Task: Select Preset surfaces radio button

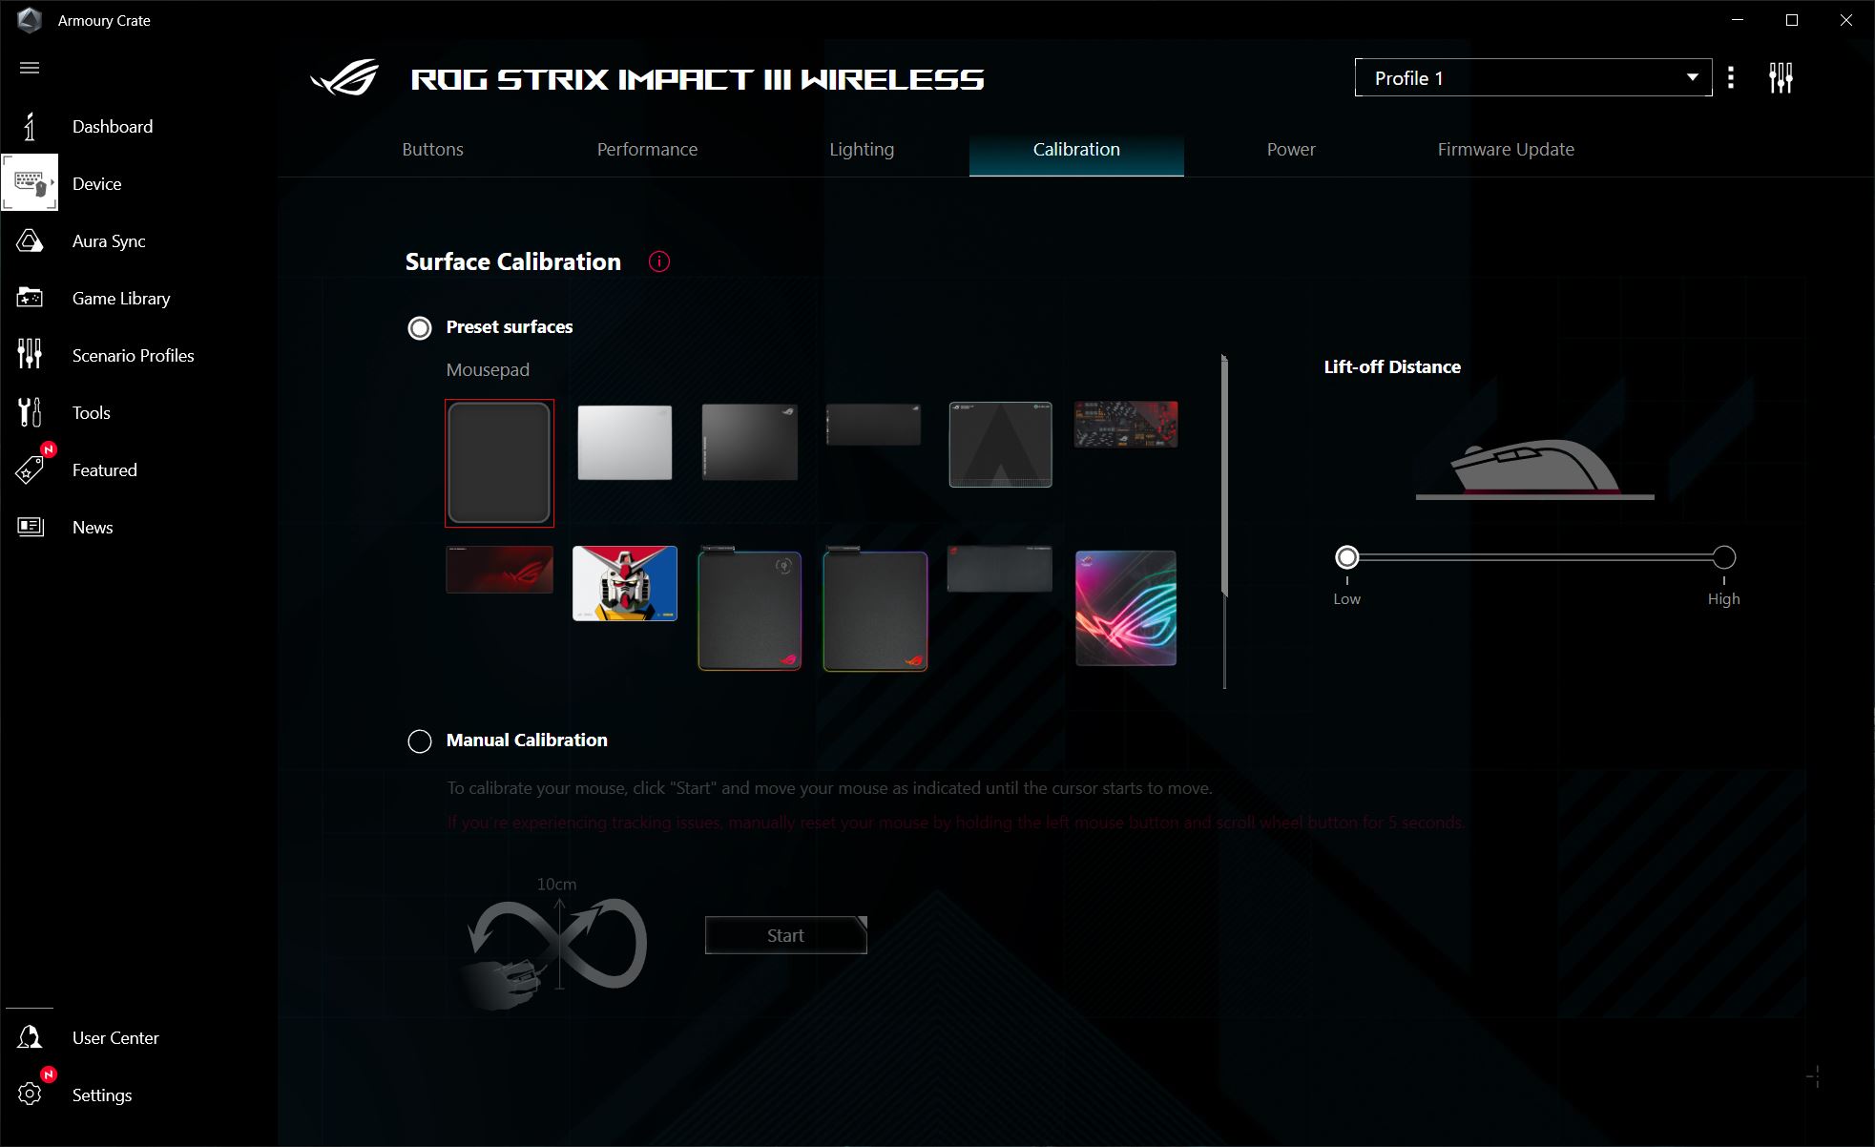Action: 420,327
